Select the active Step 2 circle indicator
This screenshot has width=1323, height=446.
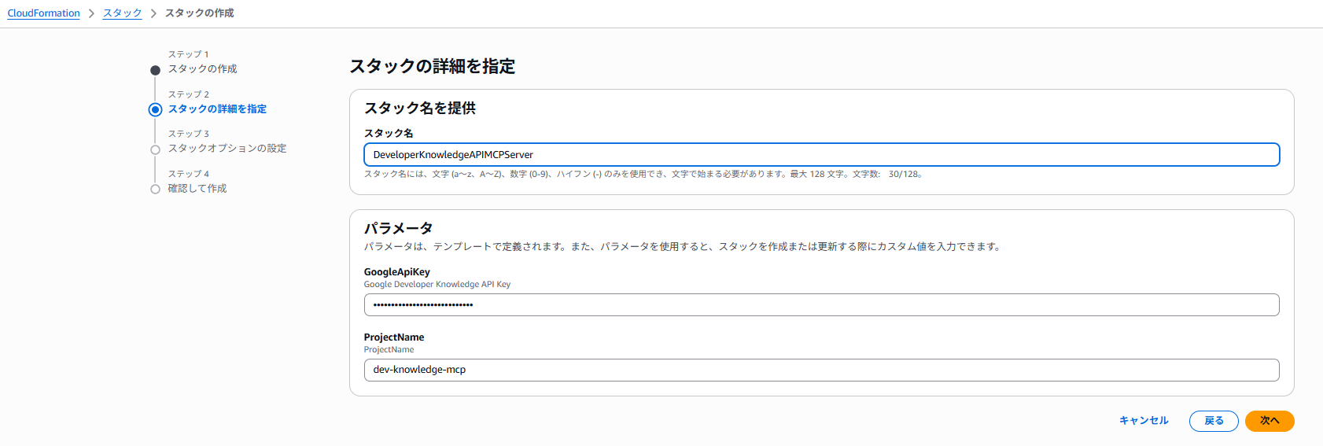click(155, 109)
